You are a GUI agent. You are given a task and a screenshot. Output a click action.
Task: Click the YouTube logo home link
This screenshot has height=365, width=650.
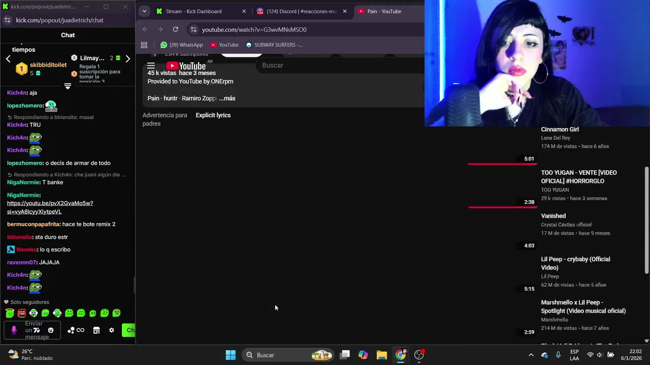(x=186, y=66)
